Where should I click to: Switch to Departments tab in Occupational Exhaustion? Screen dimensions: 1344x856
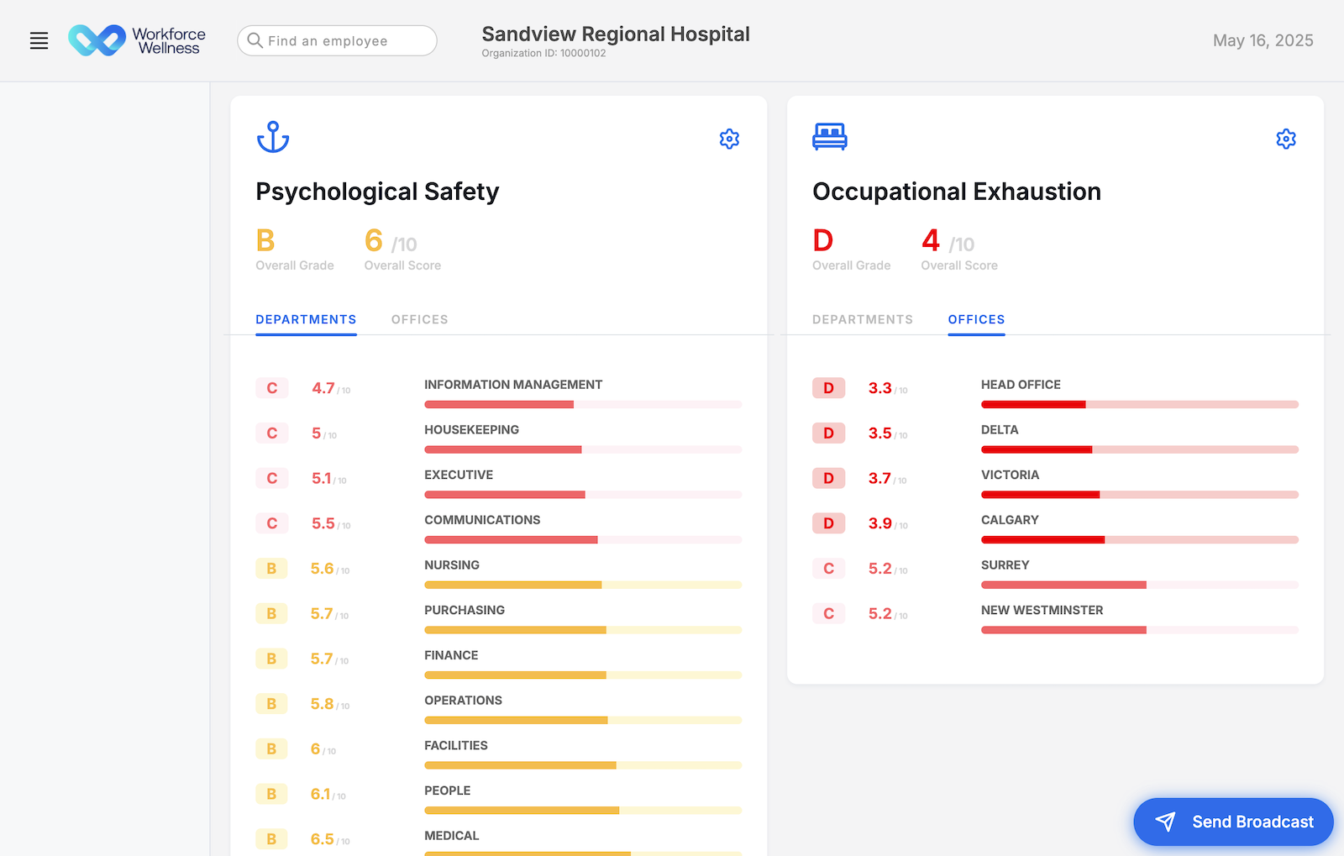click(862, 320)
